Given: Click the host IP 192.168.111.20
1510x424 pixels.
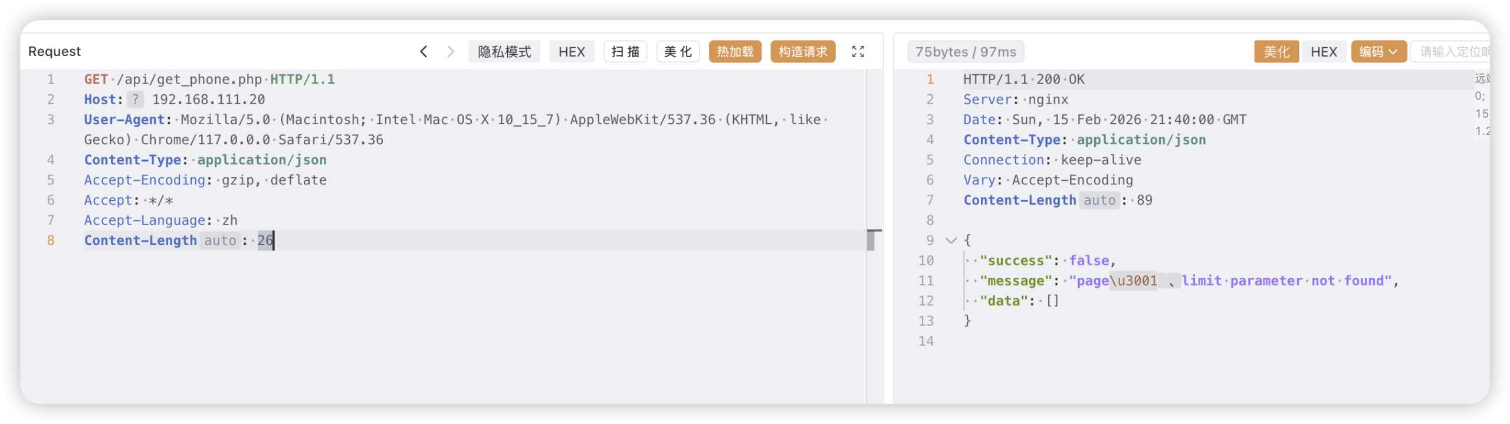Looking at the screenshot, I should pyautogui.click(x=209, y=100).
